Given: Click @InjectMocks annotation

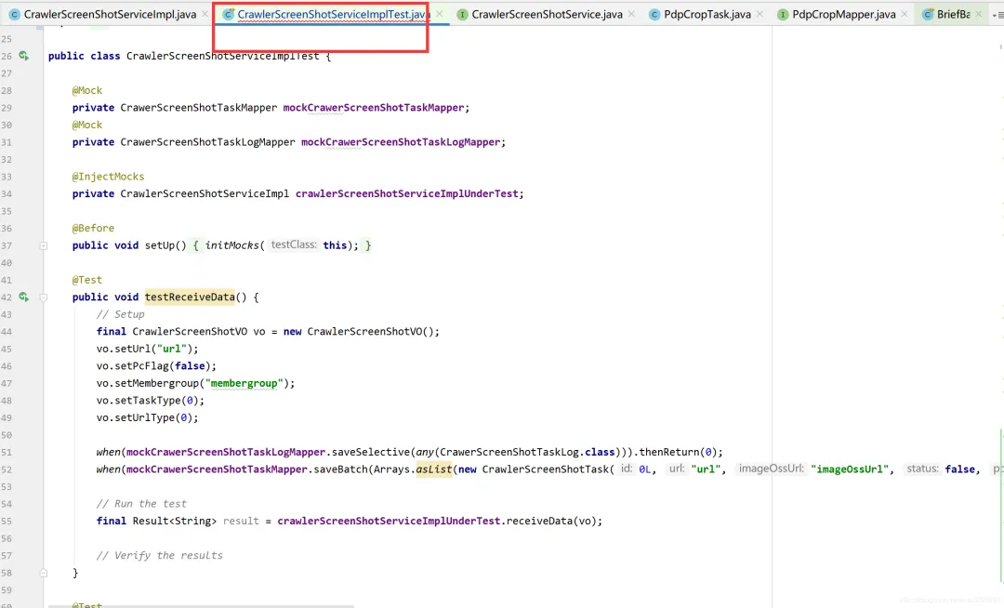Looking at the screenshot, I should pyautogui.click(x=108, y=177).
